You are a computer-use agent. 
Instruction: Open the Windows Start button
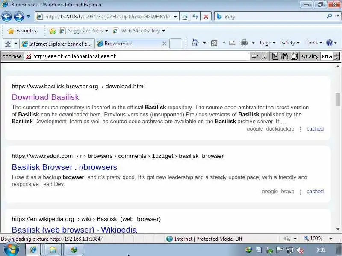click(11, 250)
